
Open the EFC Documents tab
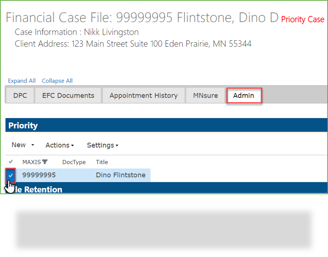click(x=68, y=95)
